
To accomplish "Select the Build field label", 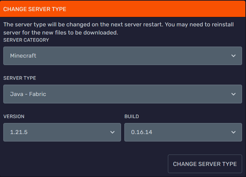I will [132, 116].
